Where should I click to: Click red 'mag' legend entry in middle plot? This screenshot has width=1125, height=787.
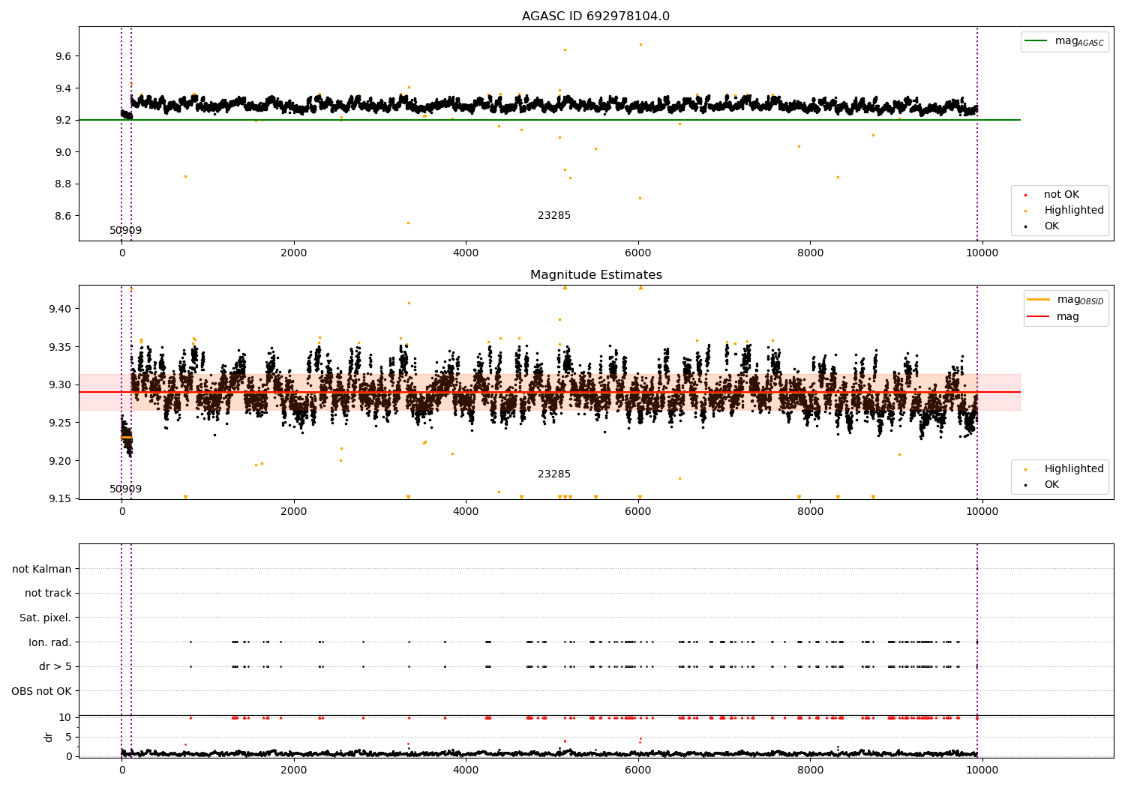1054,317
